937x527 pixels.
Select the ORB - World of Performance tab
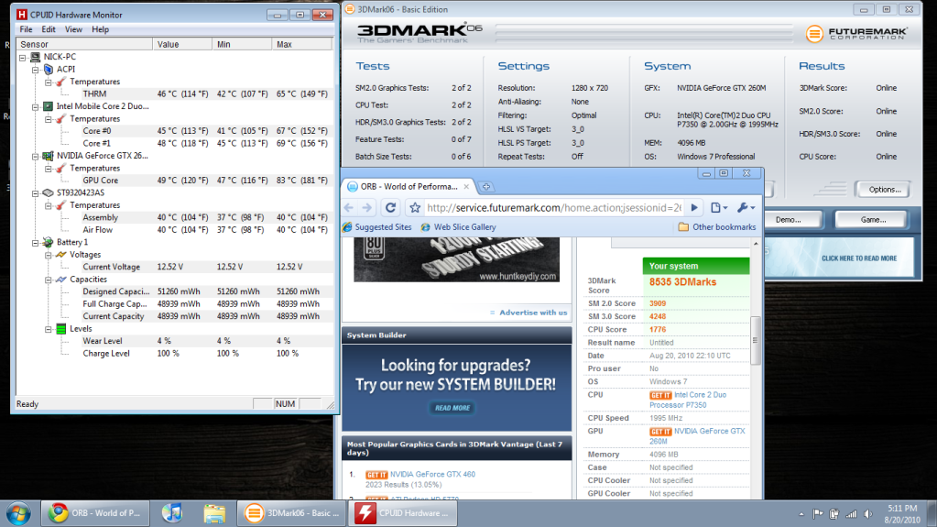click(409, 187)
